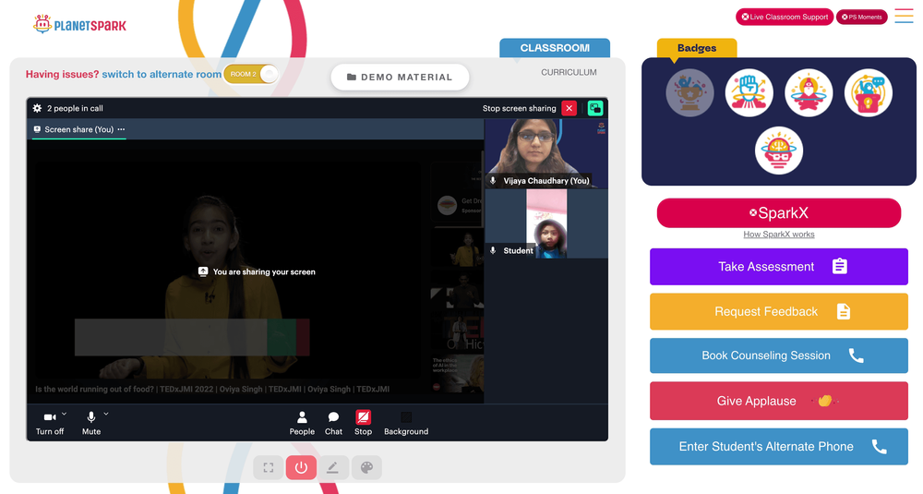This screenshot has height=494, width=923.
Task: Open How SparkX works link
Action: [x=779, y=235]
